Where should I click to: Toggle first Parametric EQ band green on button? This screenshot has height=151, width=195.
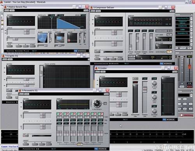[x=58, y=114]
